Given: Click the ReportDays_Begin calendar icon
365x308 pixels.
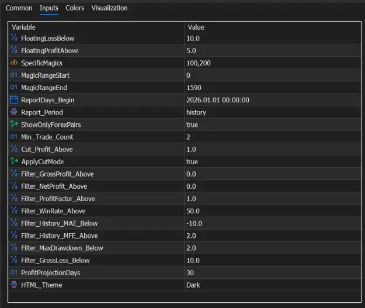Looking at the screenshot, I should click(14, 99).
